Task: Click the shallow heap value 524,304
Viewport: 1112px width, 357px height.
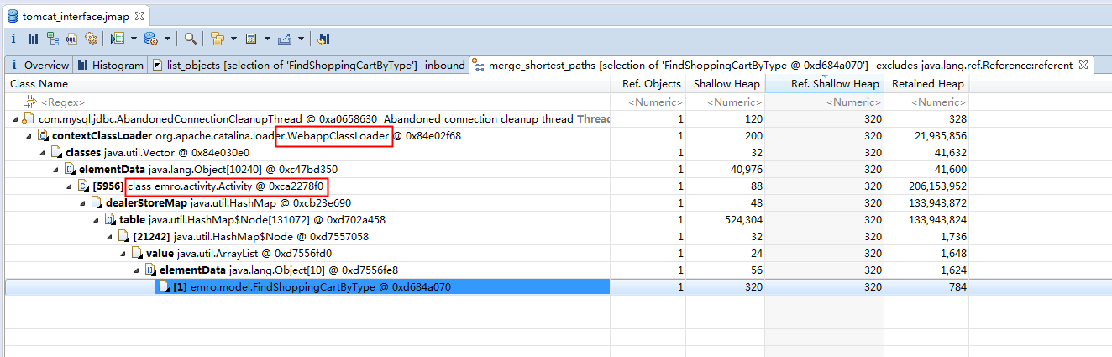Action: point(742,220)
